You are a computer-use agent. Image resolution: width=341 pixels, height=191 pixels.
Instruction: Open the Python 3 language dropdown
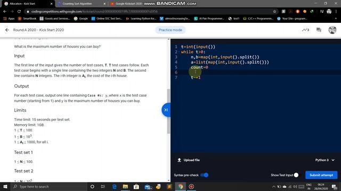click(324, 160)
